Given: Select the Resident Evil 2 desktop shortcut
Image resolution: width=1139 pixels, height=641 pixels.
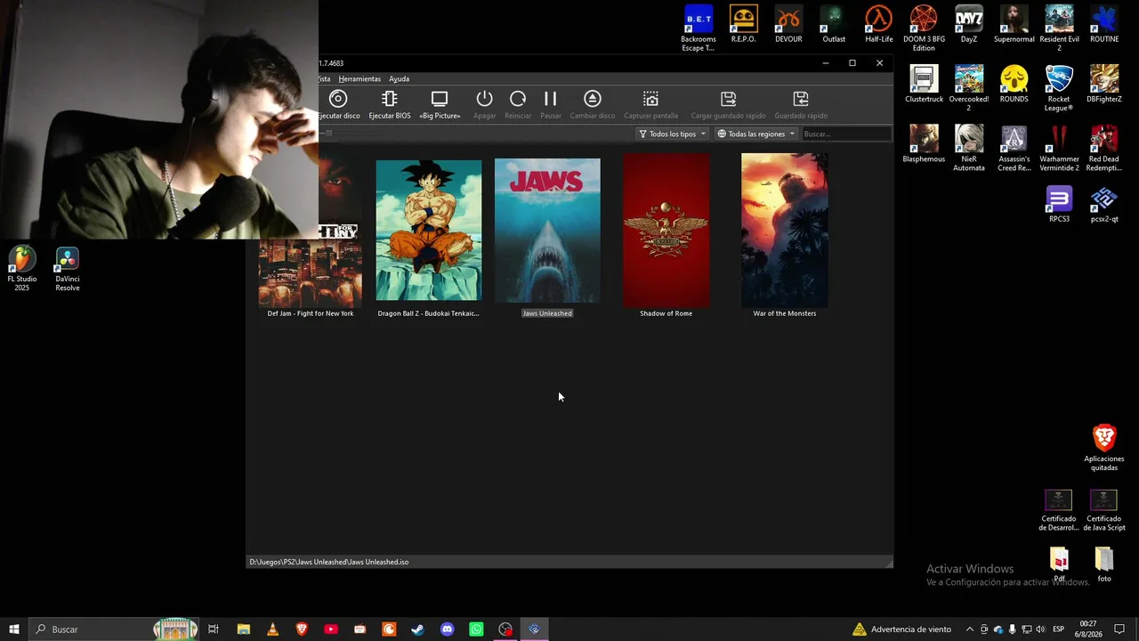Looking at the screenshot, I should coord(1059,28).
